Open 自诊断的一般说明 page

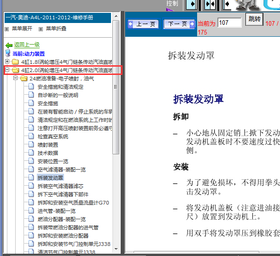[58, 95]
